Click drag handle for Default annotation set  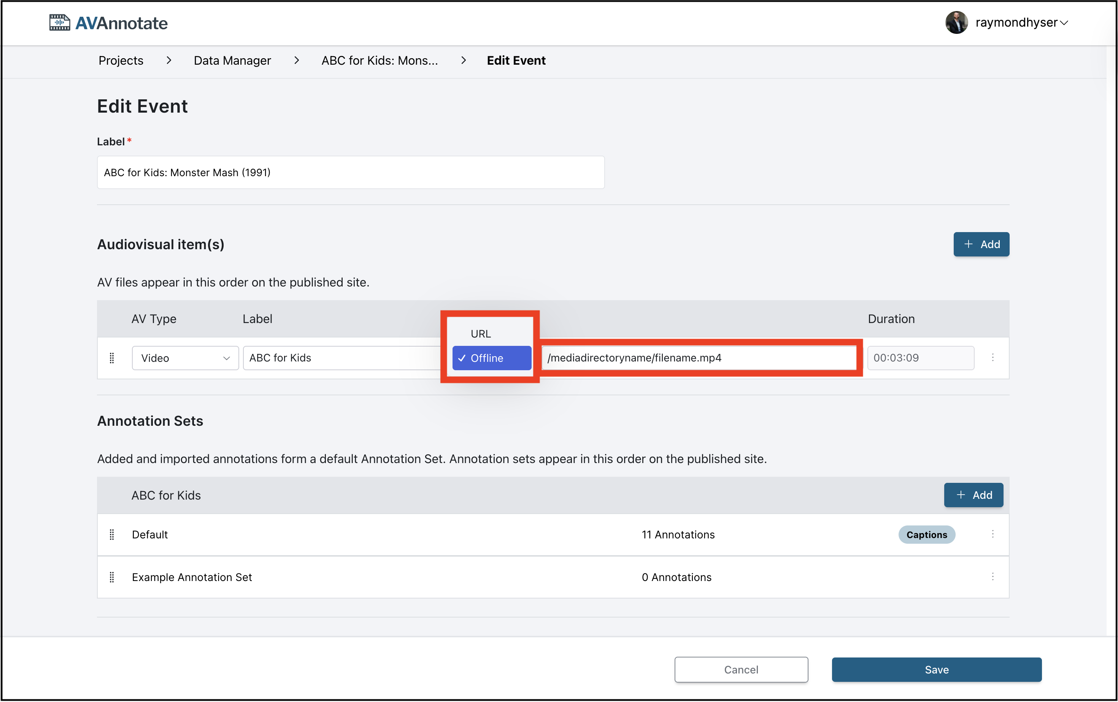(112, 535)
